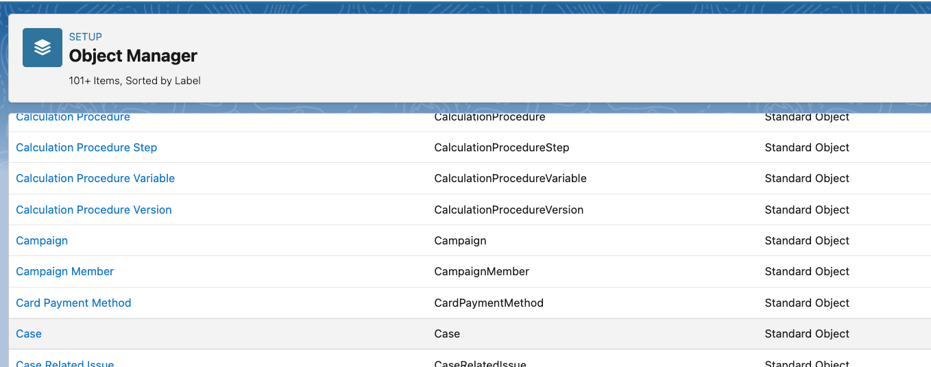Click the Object Manager page title

point(133,56)
